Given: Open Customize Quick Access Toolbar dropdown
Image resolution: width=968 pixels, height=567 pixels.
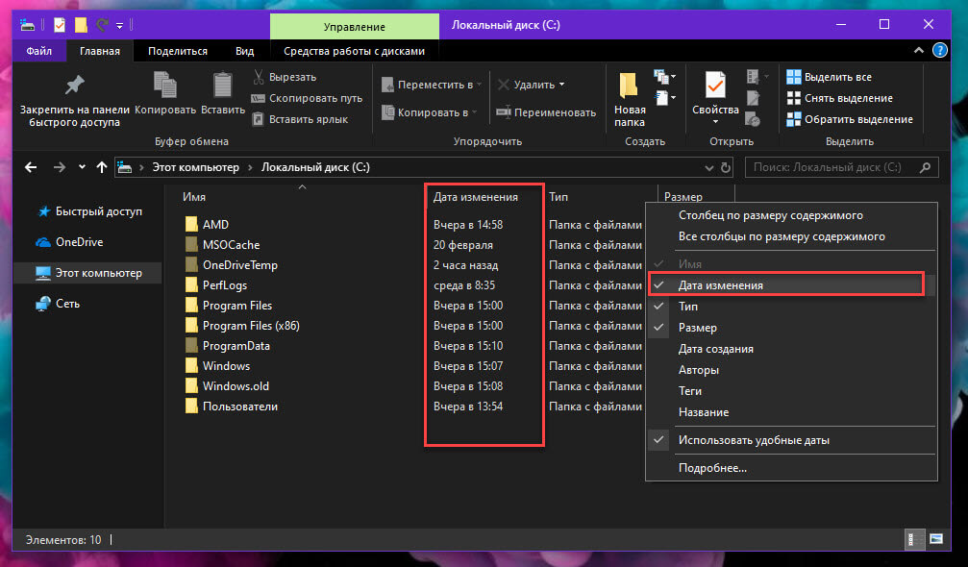Looking at the screenshot, I should coord(120,25).
